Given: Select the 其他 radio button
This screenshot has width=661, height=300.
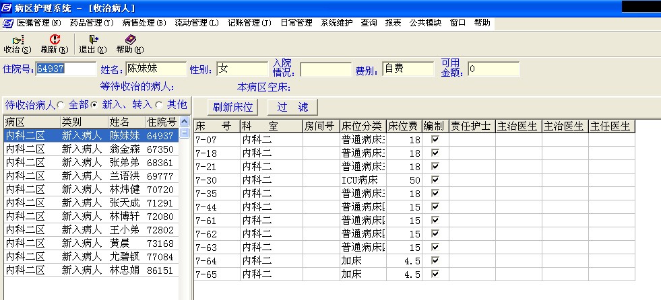Looking at the screenshot, I should pos(159,105).
